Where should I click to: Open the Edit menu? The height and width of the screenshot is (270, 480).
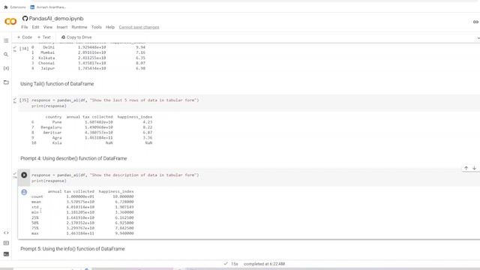[x=35, y=27]
